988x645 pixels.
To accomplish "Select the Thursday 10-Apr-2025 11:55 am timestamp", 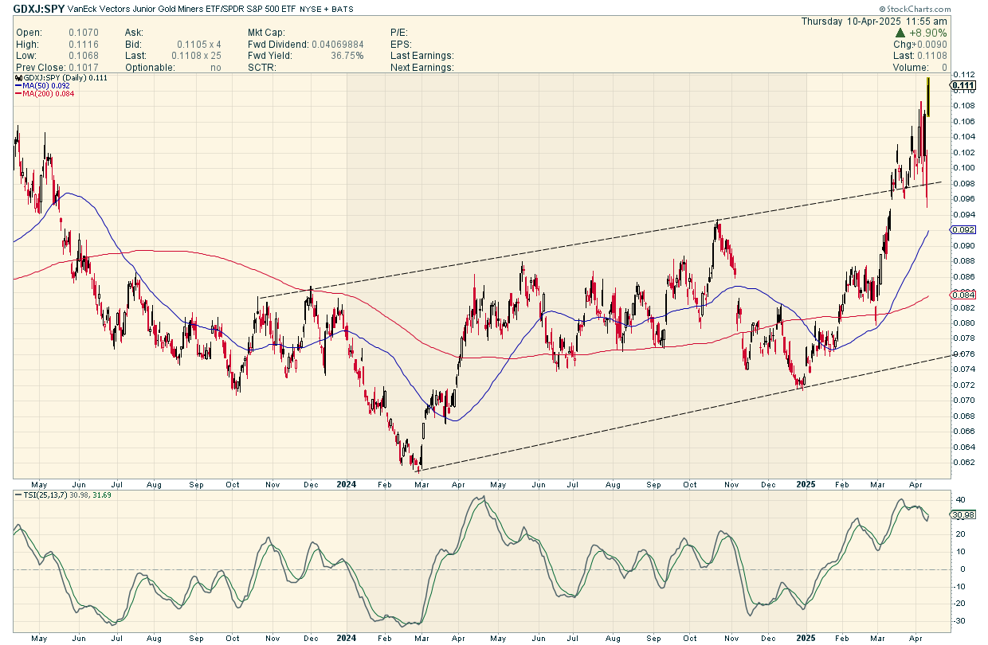I will point(874,21).
